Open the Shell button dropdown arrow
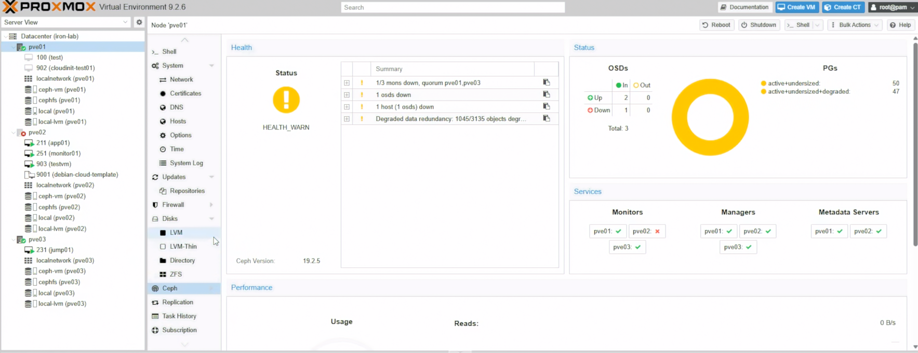The height and width of the screenshot is (353, 918). pos(817,25)
